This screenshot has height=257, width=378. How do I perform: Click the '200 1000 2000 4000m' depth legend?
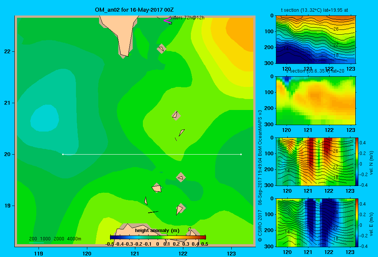pyautogui.click(x=55, y=239)
